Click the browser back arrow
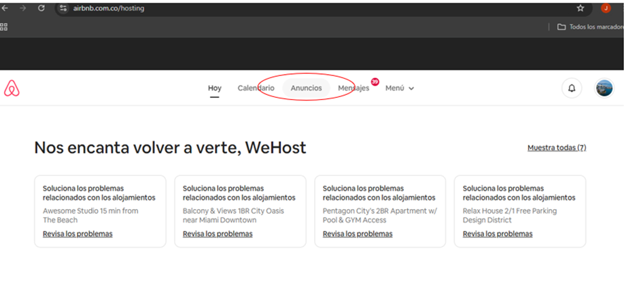Screen dimensions: 626x296 click(x=5, y=8)
